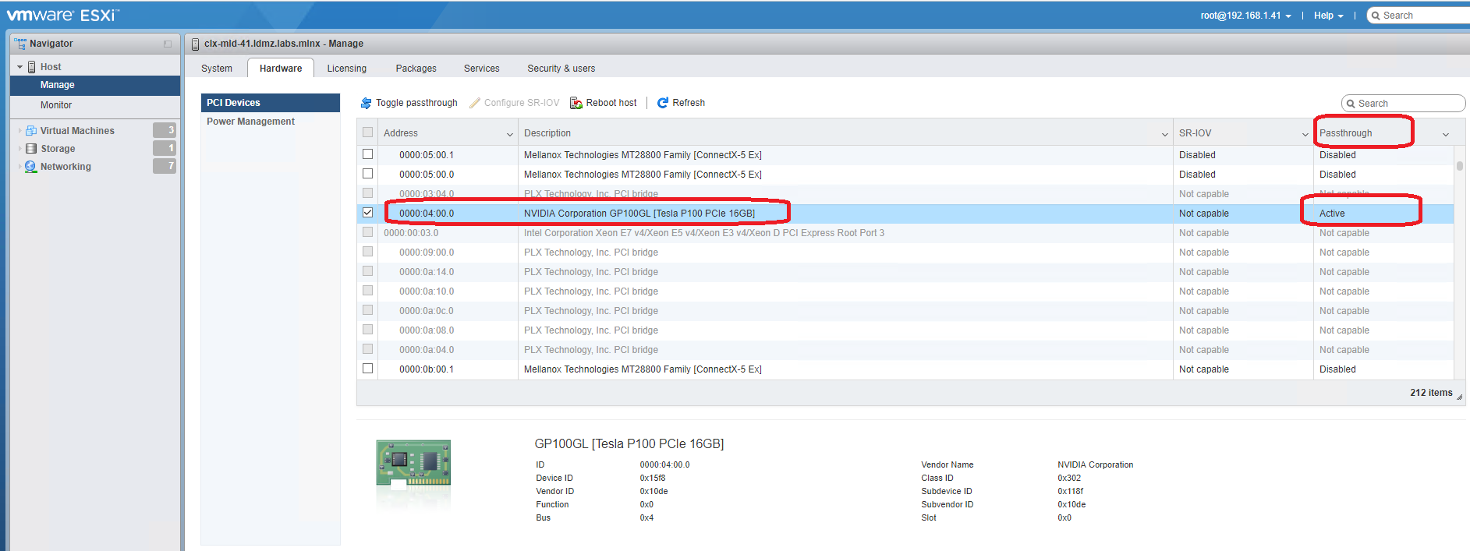Screen dimensions: 1470x551
Task: Click checkbox for address 0000:0a:10.0
Action: click(367, 291)
